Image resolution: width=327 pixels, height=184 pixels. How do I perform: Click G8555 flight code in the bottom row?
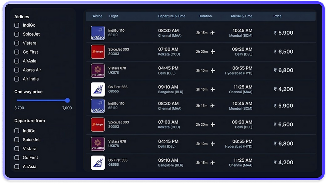pos(113,165)
